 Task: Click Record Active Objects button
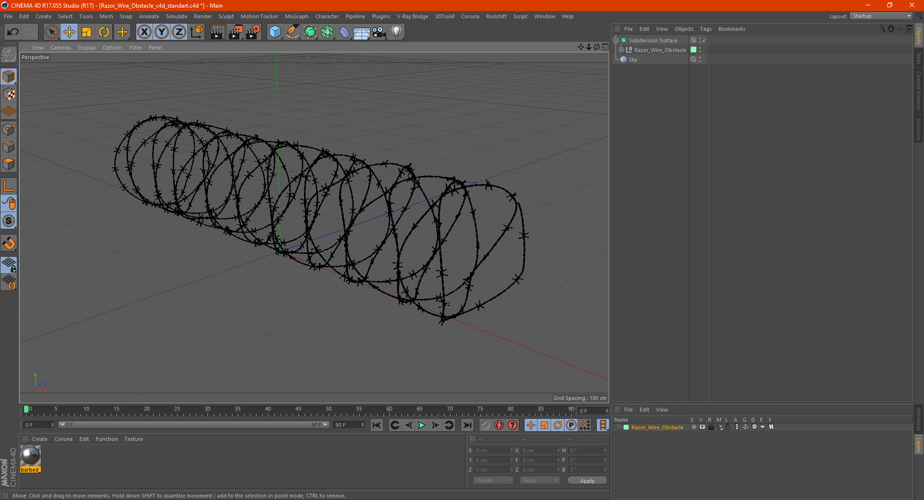click(x=486, y=425)
